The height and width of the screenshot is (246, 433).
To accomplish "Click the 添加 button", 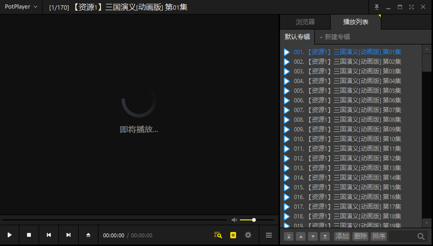I will pos(342,236).
